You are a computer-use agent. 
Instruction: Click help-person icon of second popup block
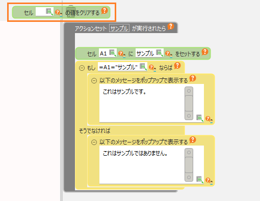(x=209, y=181)
